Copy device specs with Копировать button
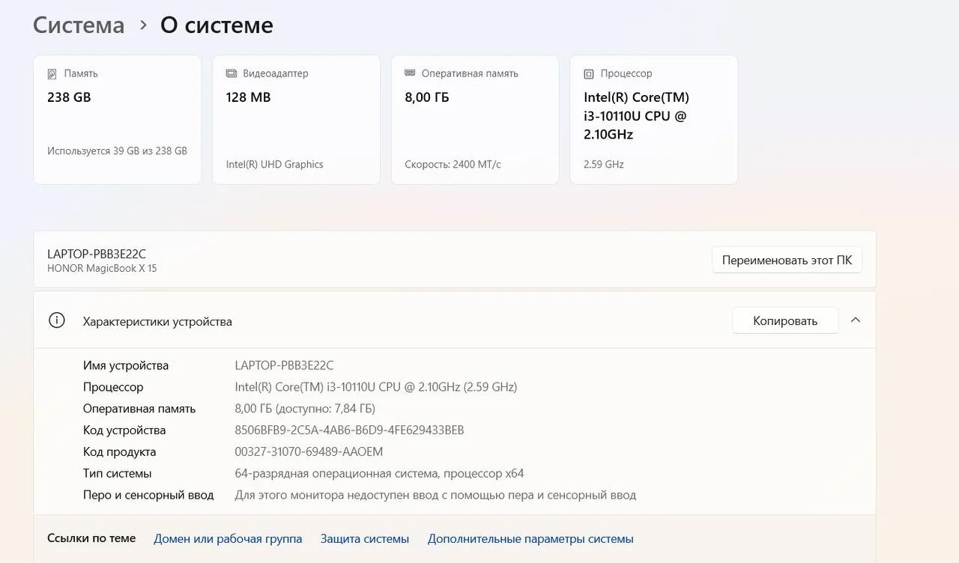 coord(785,320)
